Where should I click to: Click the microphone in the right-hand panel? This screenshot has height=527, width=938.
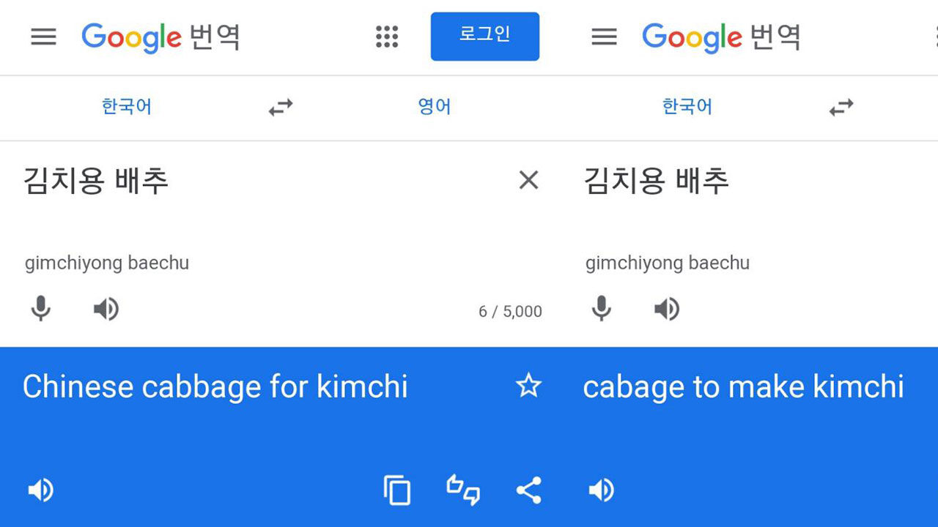[x=601, y=308]
